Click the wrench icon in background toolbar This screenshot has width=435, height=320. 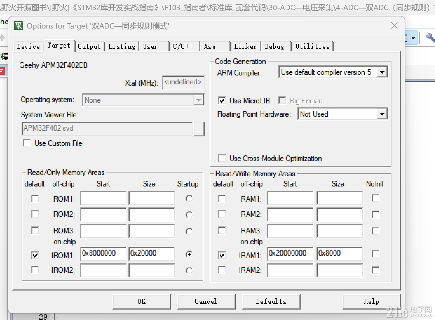point(431,38)
